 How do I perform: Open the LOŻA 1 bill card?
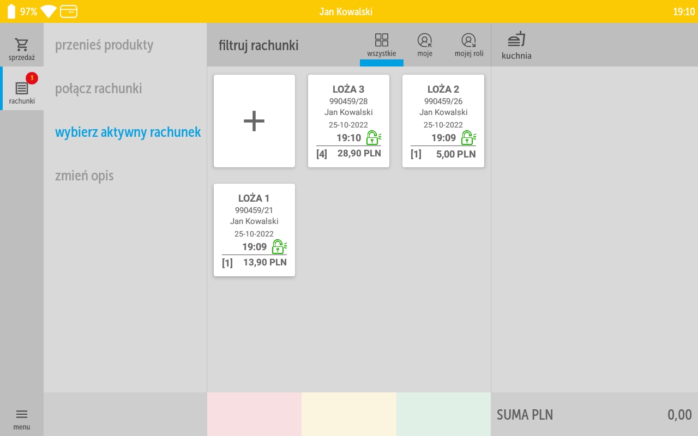[x=254, y=218]
